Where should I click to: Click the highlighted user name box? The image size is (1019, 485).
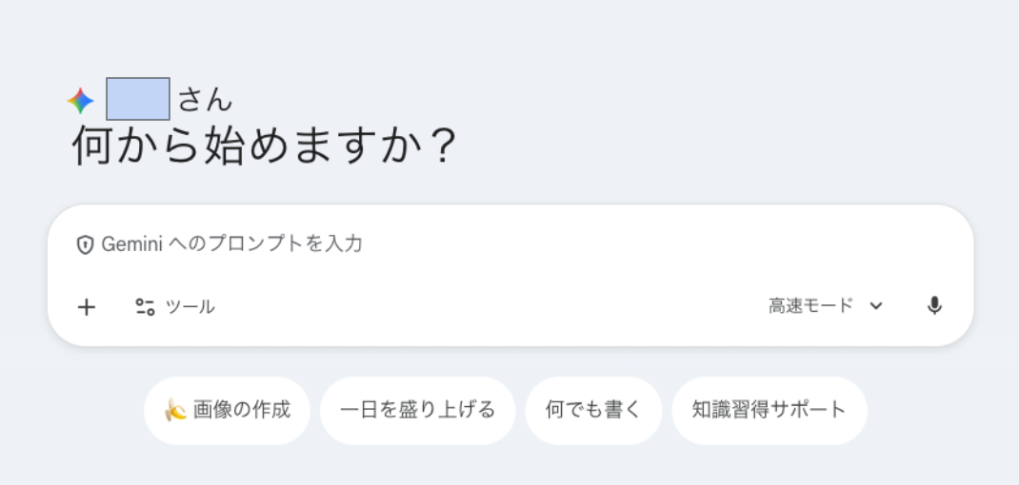pyautogui.click(x=138, y=99)
